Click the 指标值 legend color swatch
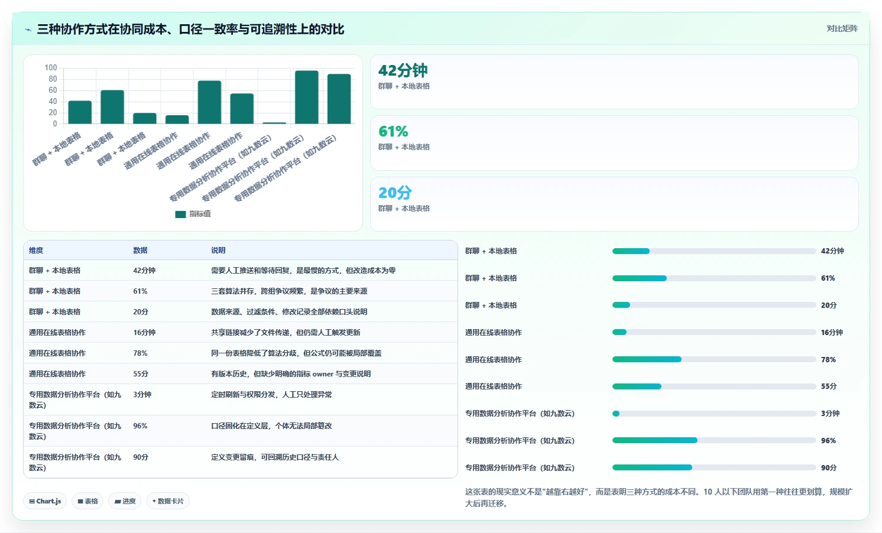The height and width of the screenshot is (533, 882). [180, 214]
